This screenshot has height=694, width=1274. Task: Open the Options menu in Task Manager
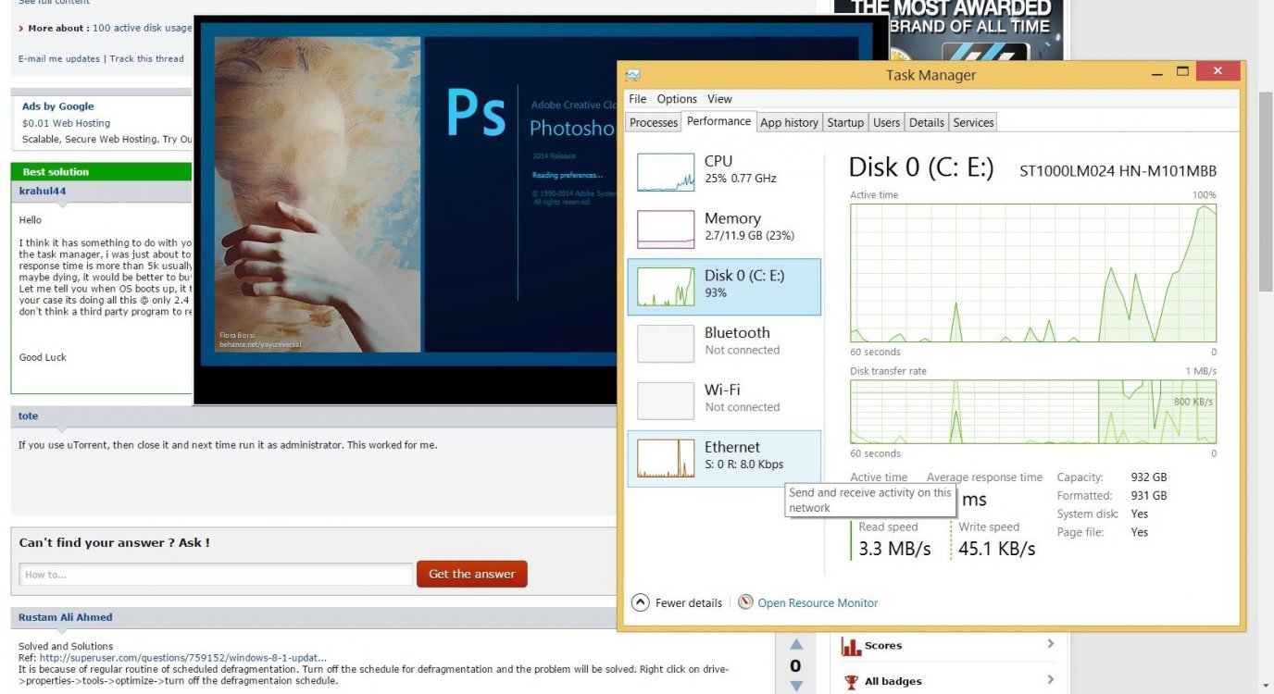pyautogui.click(x=677, y=99)
